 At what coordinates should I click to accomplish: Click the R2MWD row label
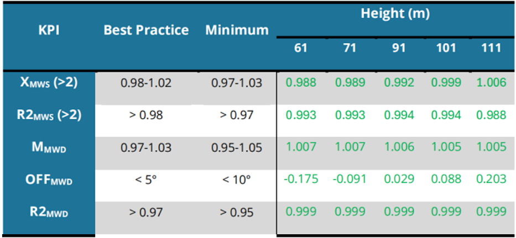click(x=49, y=213)
